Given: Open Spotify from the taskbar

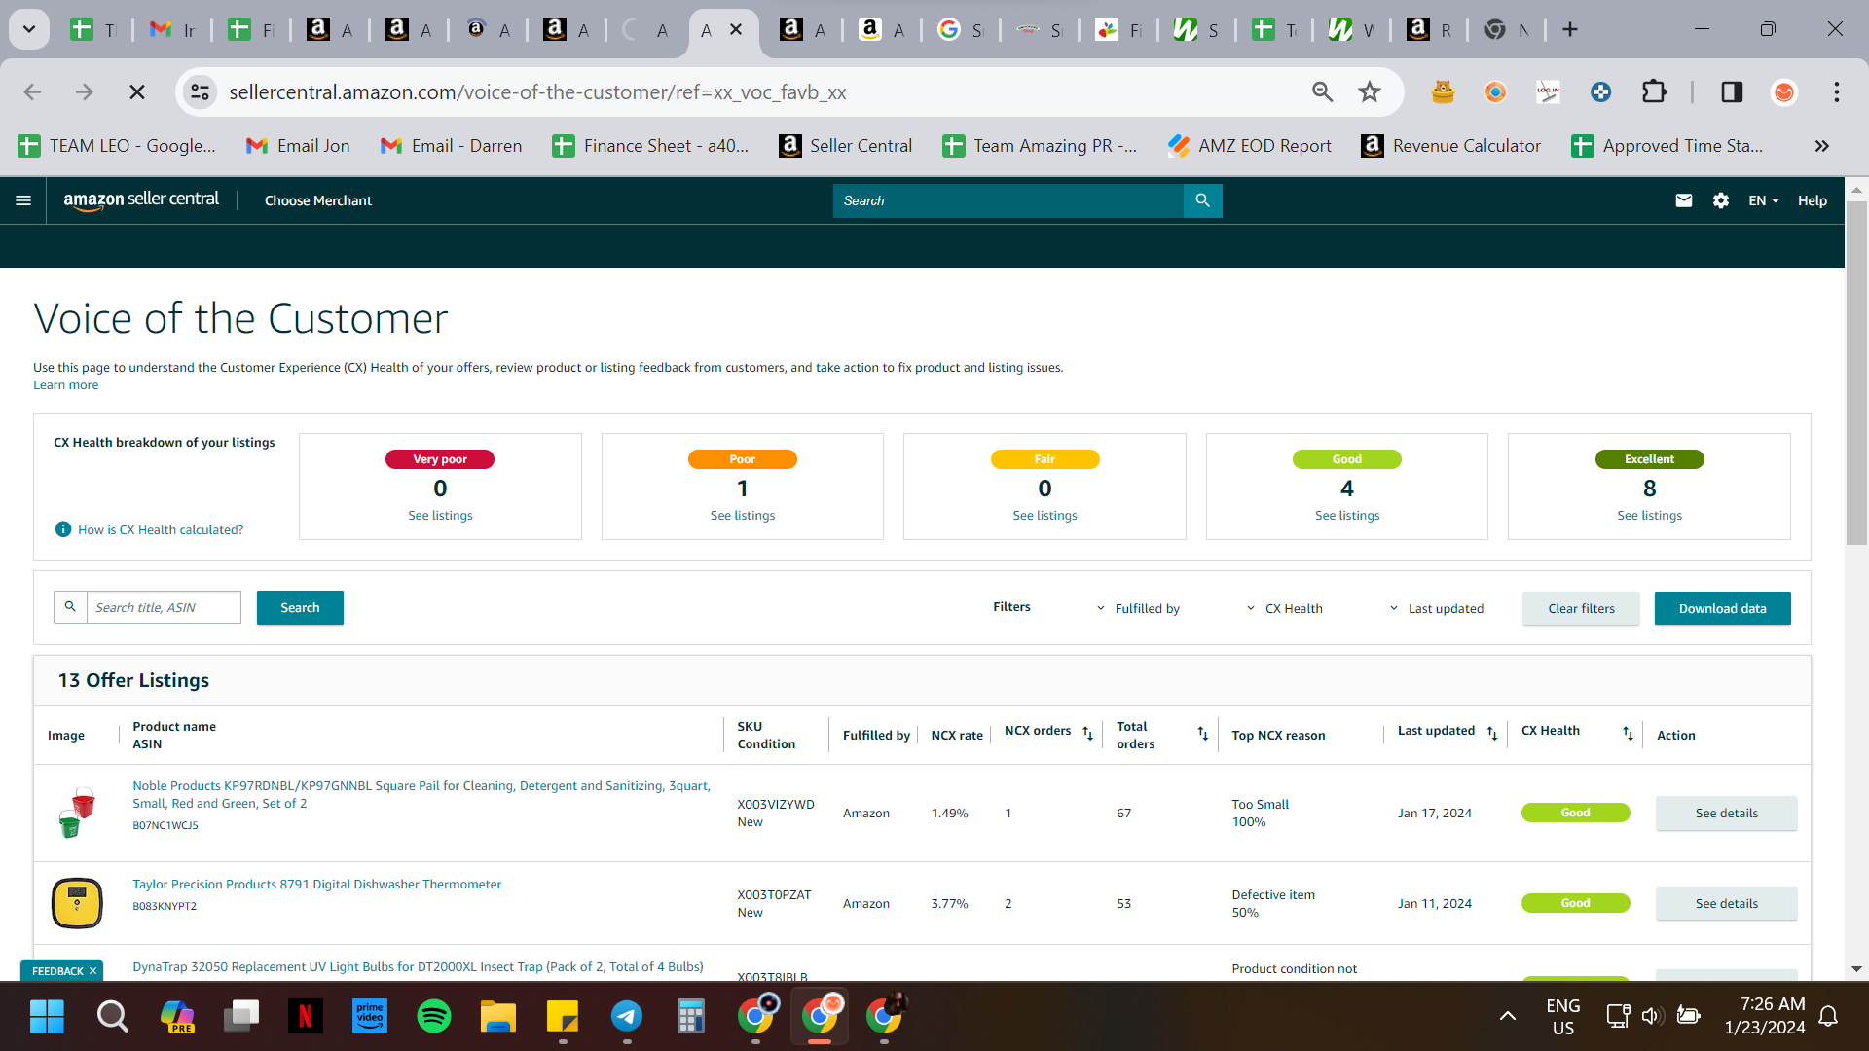Looking at the screenshot, I should pyautogui.click(x=434, y=1016).
